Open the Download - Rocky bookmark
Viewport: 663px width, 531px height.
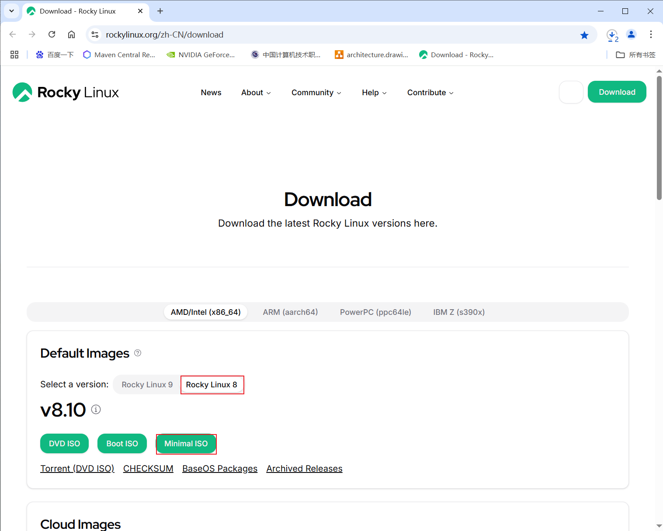click(x=456, y=55)
